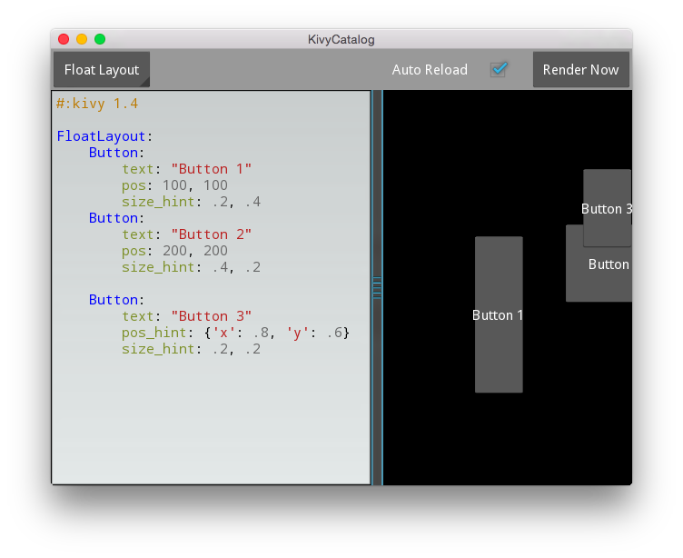
Task: Click the rendered Button 3
Action: [608, 208]
